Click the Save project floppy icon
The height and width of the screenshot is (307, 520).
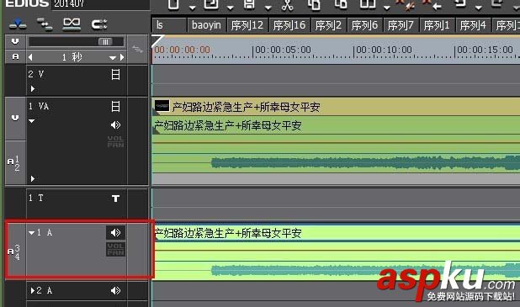click(x=249, y=4)
